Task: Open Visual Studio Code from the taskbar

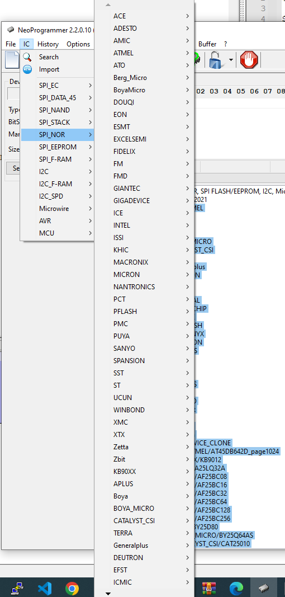Action: (44, 588)
